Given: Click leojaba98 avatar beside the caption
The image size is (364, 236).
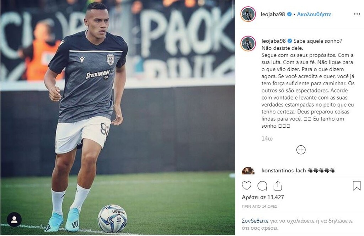Looking at the screenshot, I should [248, 43].
